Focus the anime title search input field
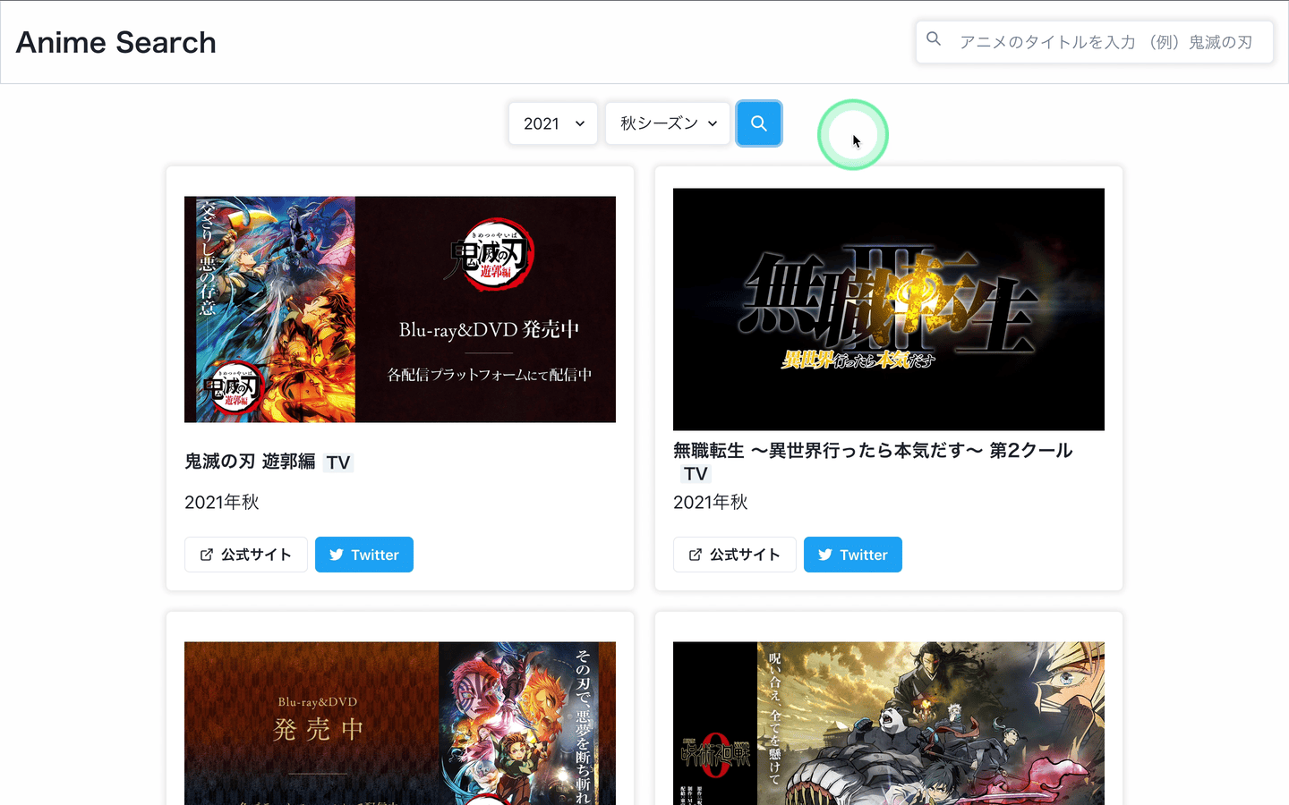Screen dimensions: 1289x805 point(1095,42)
